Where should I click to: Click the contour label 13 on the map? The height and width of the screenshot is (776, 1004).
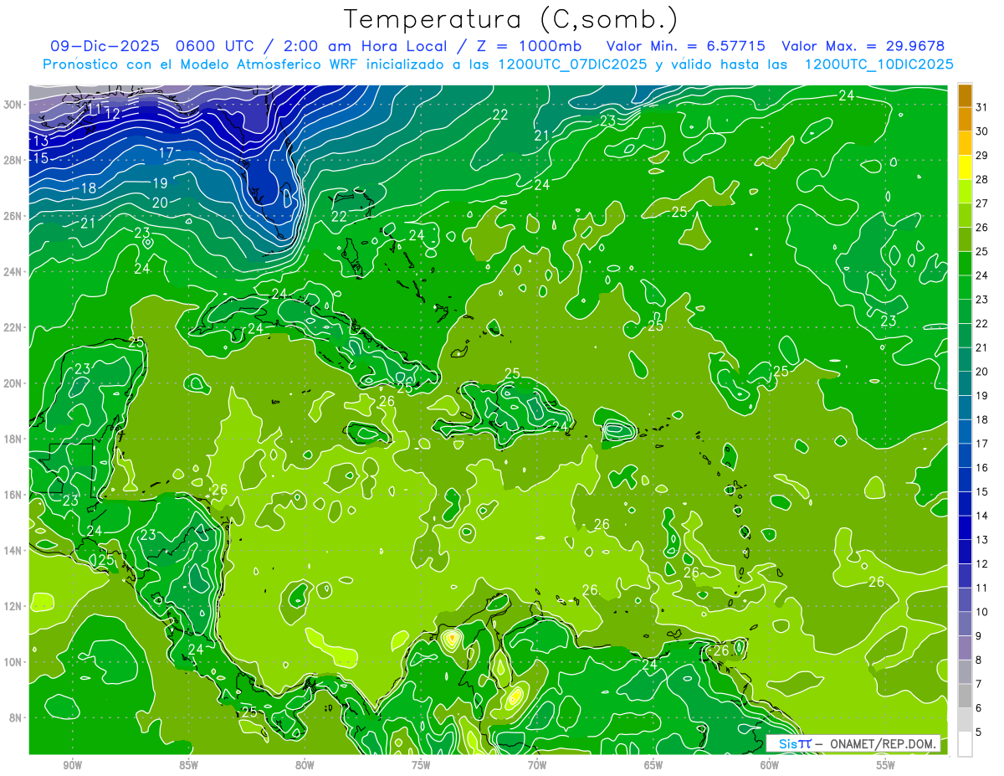coord(40,141)
